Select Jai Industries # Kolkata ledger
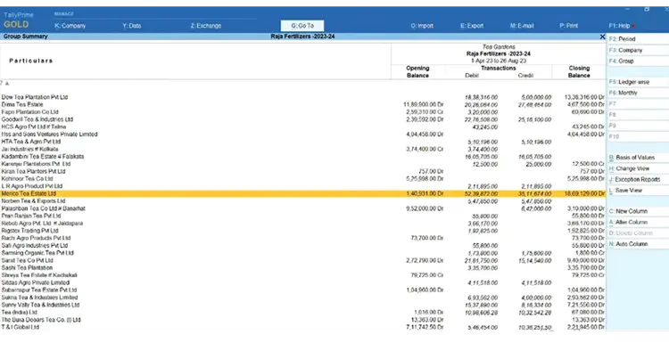This screenshot has width=669, height=343. [x=29, y=149]
